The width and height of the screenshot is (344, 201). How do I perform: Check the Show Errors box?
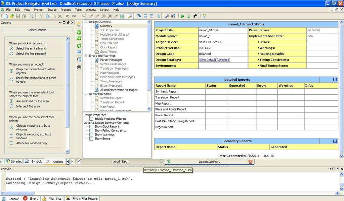91,139
